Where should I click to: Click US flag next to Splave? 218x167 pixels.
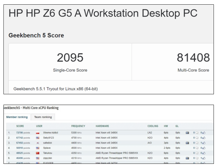[37, 148]
